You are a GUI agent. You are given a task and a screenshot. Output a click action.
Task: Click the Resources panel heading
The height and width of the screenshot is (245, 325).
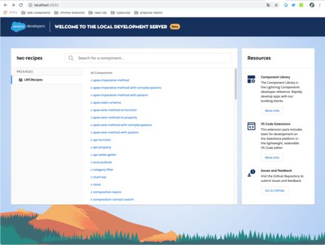(259, 58)
